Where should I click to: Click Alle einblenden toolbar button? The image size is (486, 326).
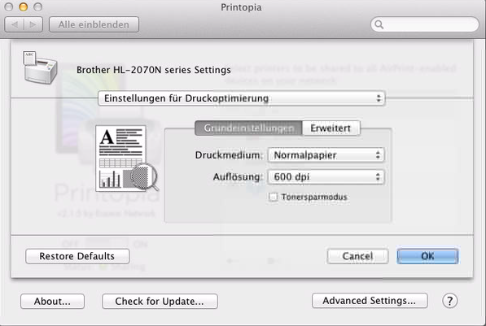(x=94, y=24)
